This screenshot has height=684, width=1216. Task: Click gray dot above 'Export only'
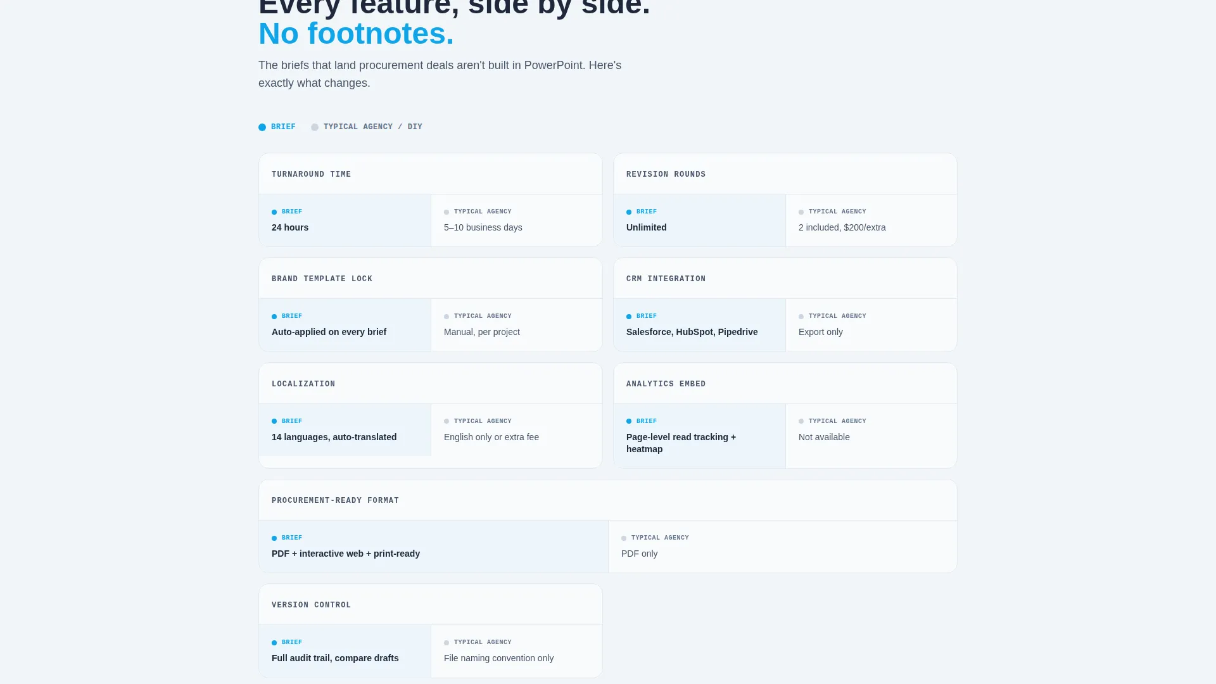[x=801, y=317]
